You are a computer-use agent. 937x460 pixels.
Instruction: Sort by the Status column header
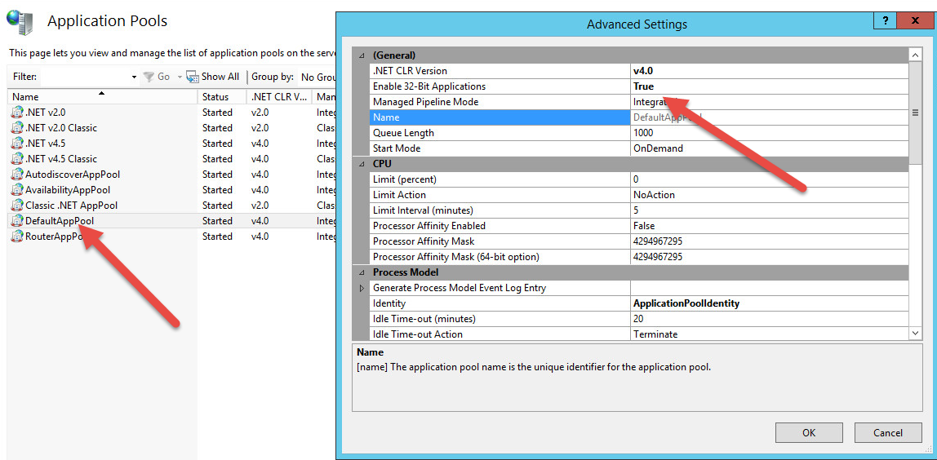point(222,97)
